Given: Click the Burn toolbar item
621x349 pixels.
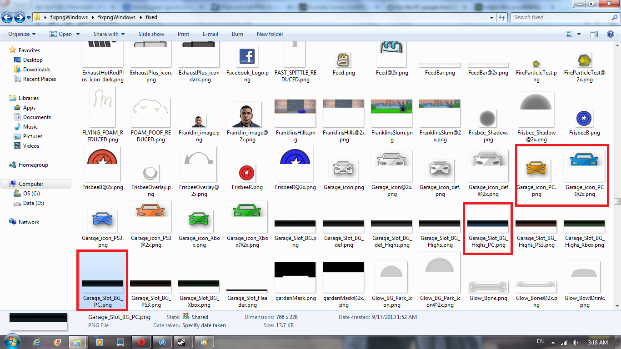Looking at the screenshot, I should [x=237, y=34].
